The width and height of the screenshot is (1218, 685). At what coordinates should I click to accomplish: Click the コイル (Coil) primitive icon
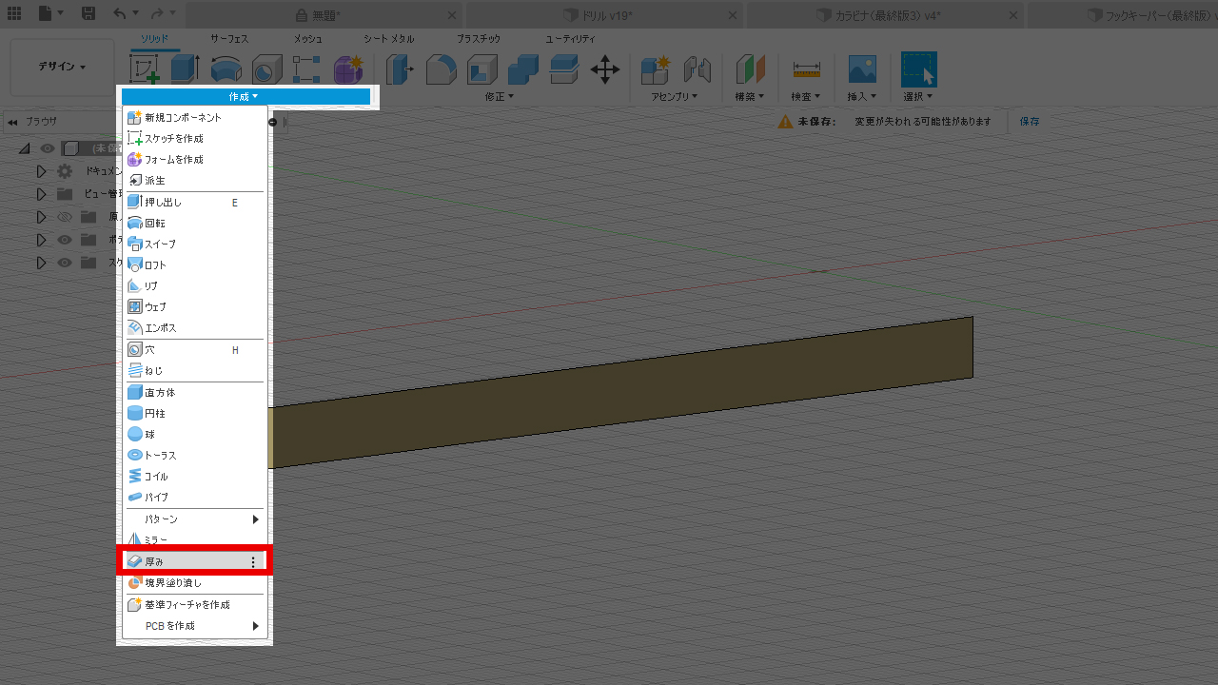click(x=135, y=476)
